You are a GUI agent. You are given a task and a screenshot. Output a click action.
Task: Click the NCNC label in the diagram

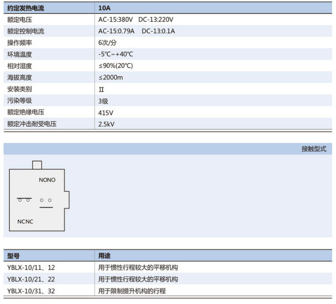pyautogui.click(x=25, y=222)
